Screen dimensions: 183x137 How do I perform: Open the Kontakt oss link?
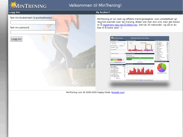[x=118, y=92]
